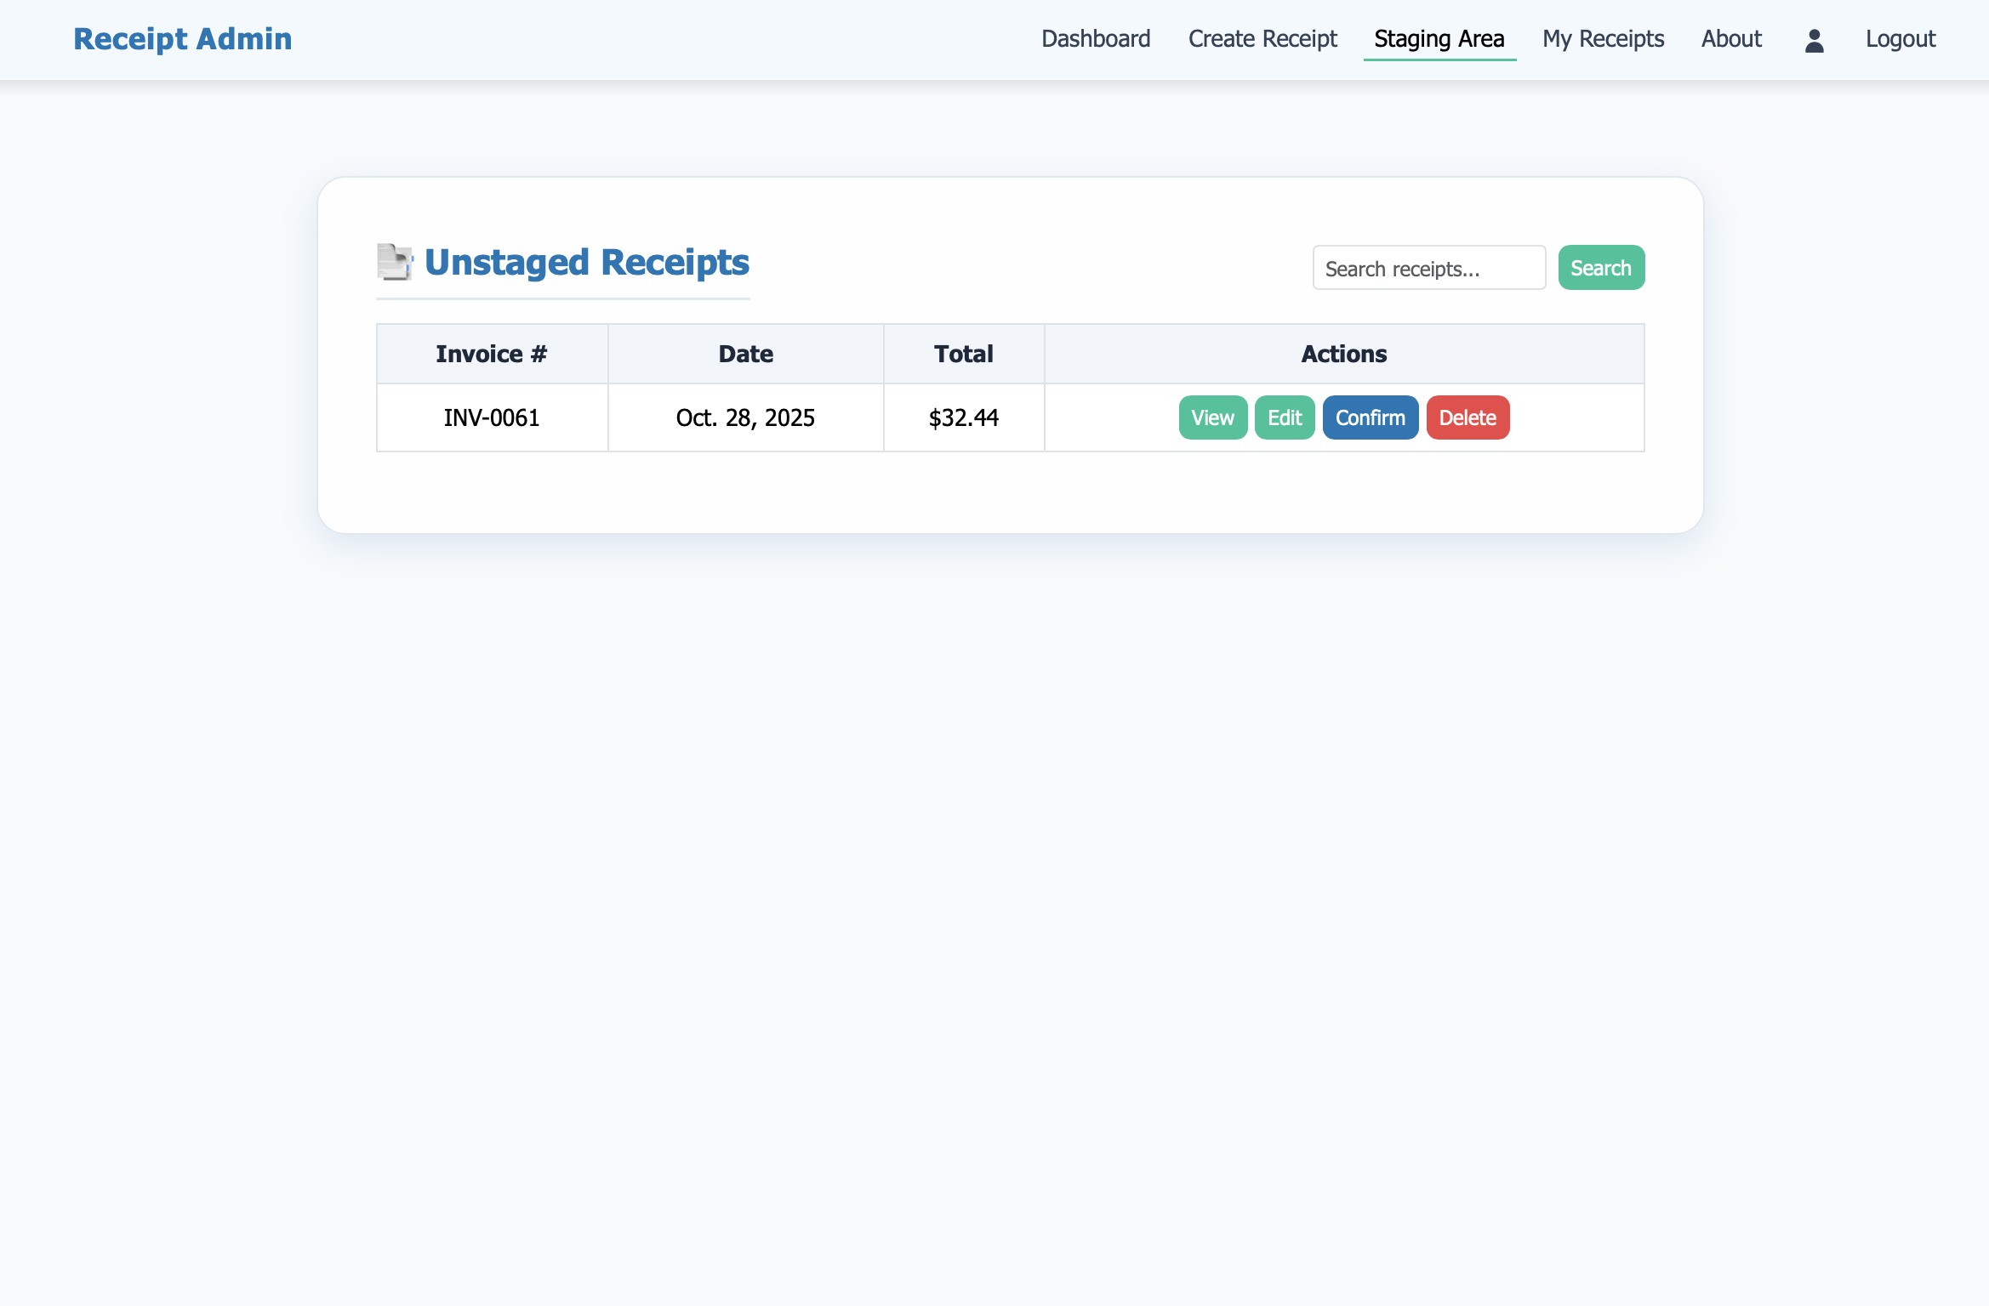Open the Dashboard page
This screenshot has height=1306, width=1989.
1096,39
